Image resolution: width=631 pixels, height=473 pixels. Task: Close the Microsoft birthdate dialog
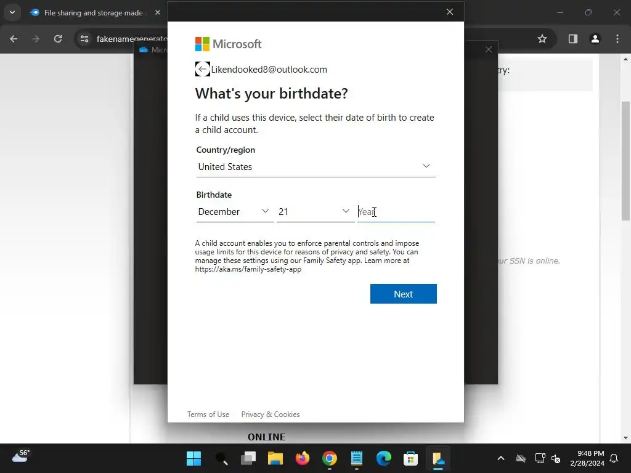[x=450, y=12]
